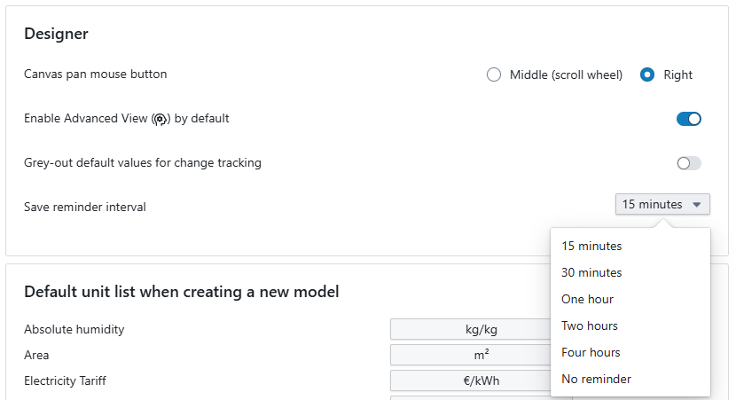Choose 15 minutes from the list

click(591, 246)
